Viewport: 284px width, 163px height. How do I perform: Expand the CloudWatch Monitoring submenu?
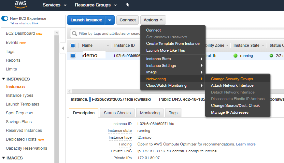tap(173, 86)
